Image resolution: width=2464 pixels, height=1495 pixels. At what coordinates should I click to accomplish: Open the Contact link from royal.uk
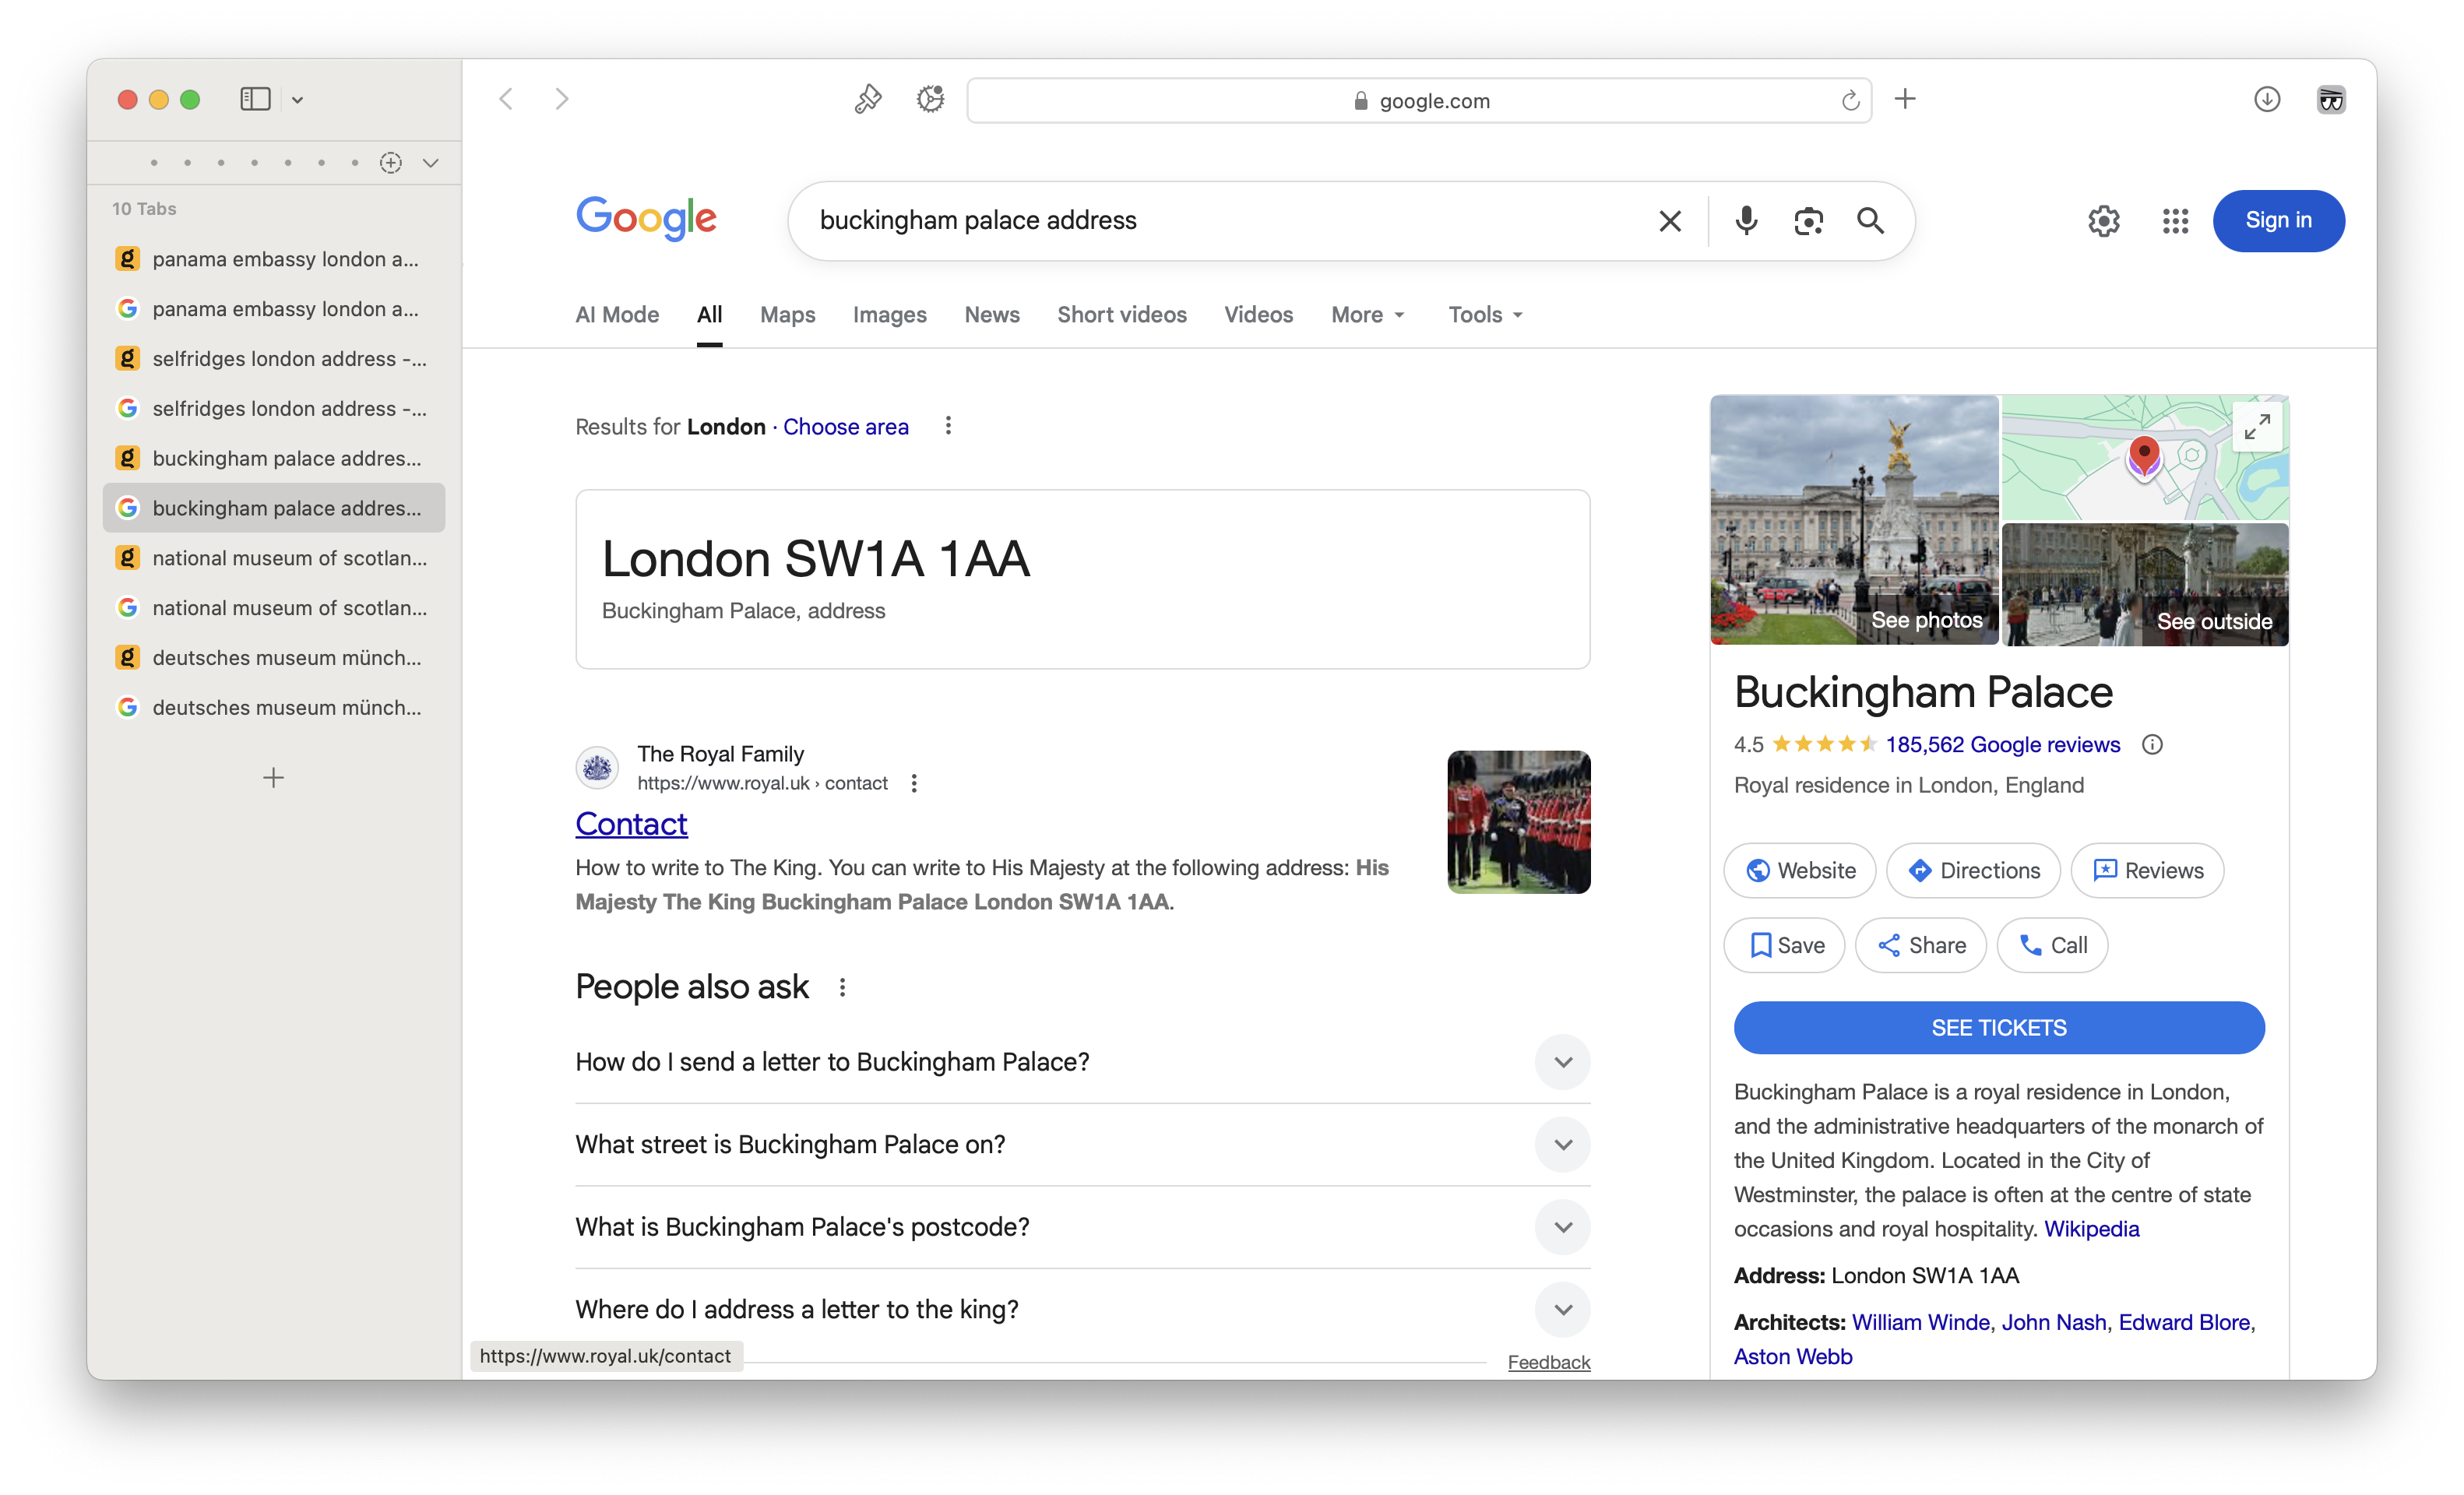click(x=631, y=824)
